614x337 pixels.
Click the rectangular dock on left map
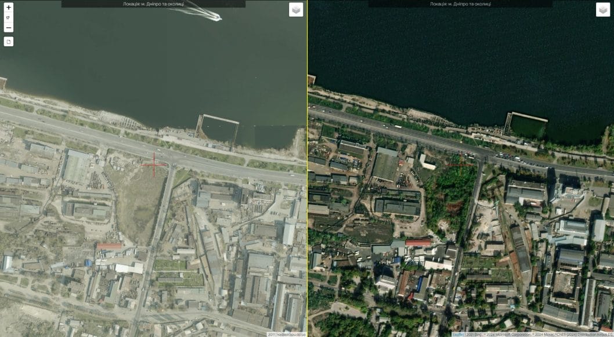pos(219,130)
